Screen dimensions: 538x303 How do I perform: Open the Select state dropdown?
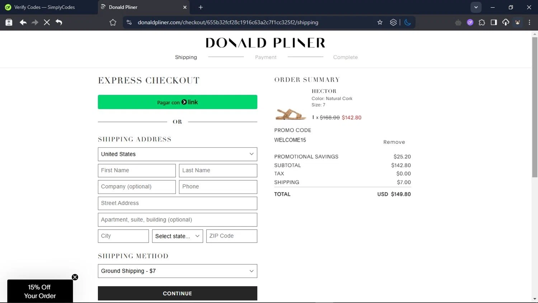(x=178, y=236)
